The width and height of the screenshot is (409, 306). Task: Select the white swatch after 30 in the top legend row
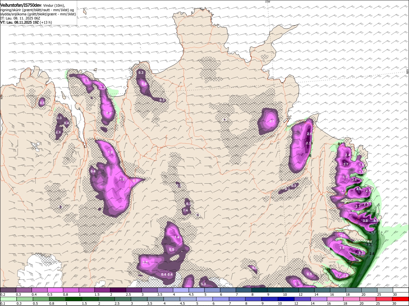(401, 290)
